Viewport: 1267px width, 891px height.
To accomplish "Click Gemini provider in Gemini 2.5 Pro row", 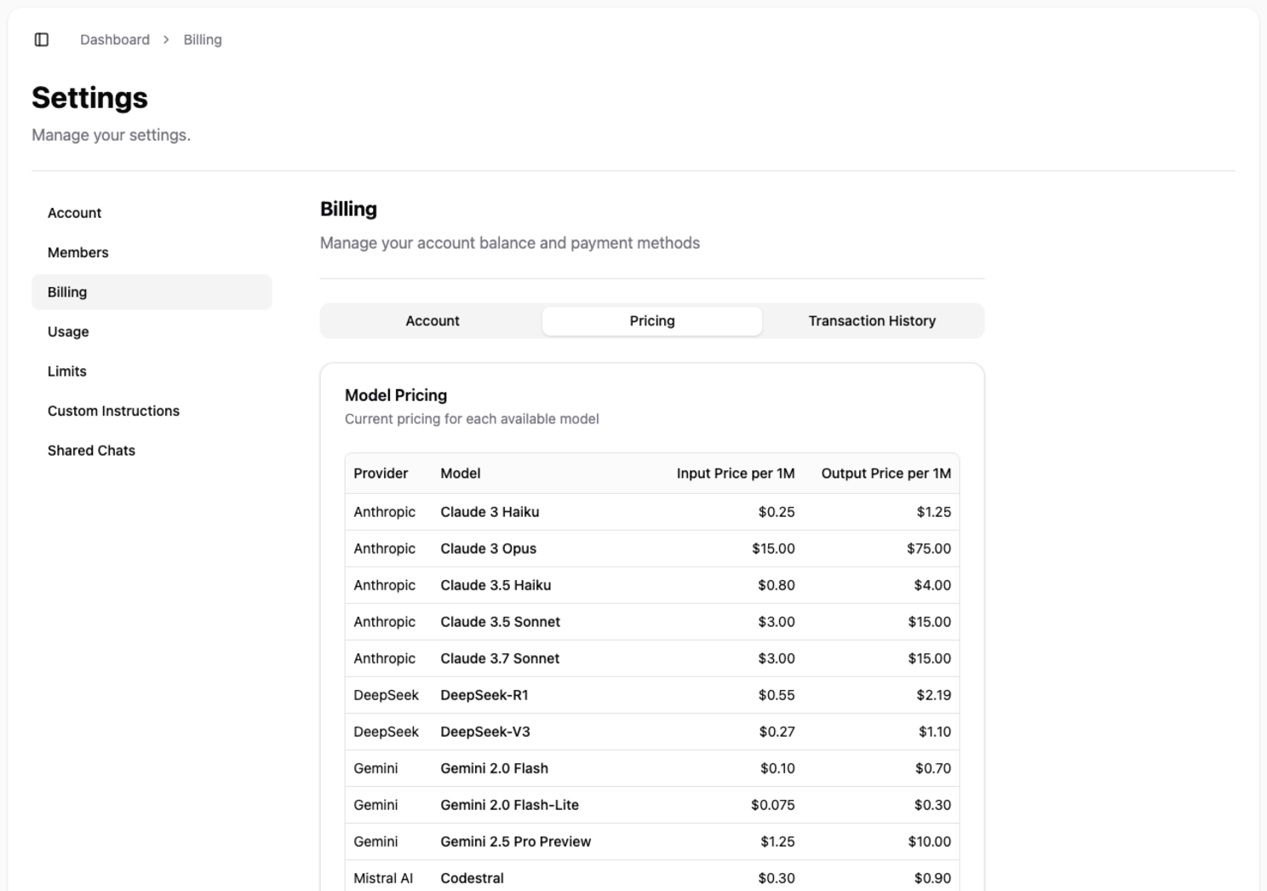I will tap(376, 842).
